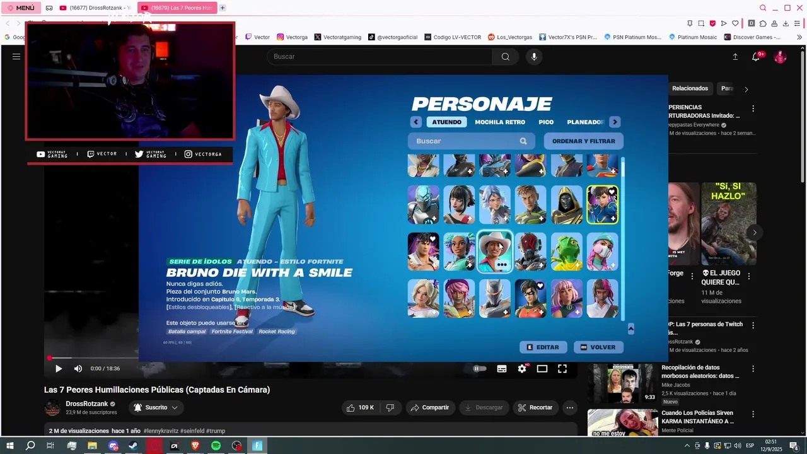The image size is (807, 454).
Task: Toggle subtitles in the video player
Action: tap(502, 369)
